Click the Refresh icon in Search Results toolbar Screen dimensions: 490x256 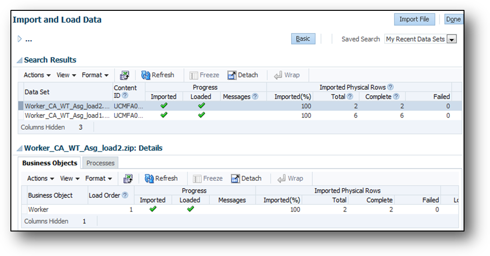[x=146, y=75]
